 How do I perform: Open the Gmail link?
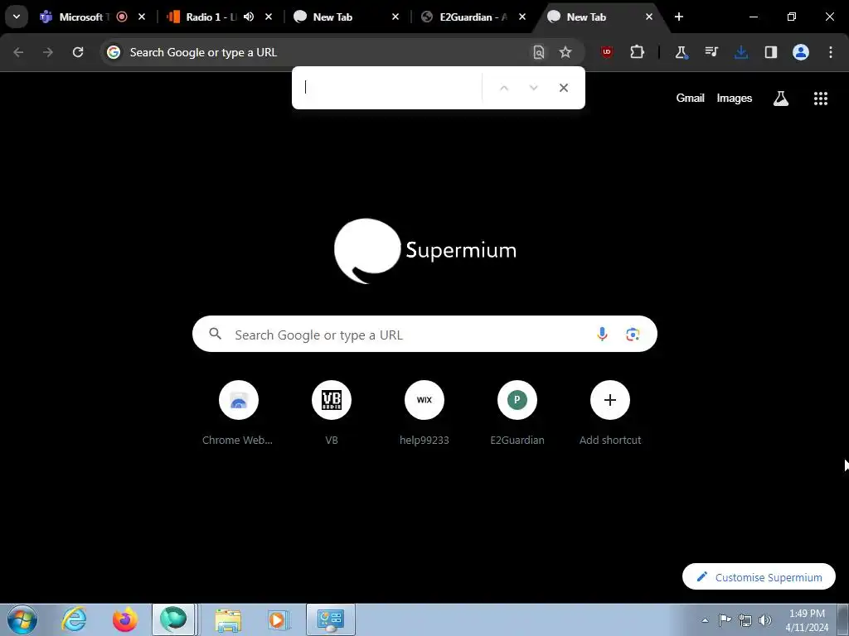[x=690, y=98]
